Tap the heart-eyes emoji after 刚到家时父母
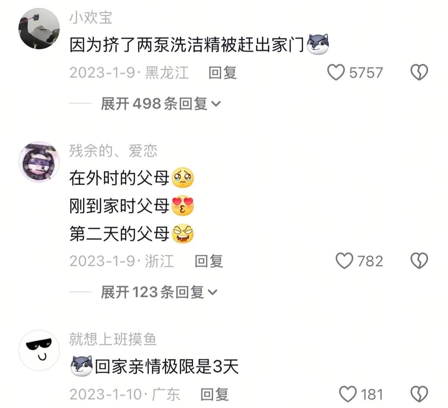 [x=183, y=206]
